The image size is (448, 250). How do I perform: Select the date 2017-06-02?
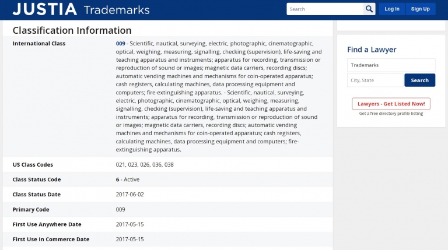point(129,195)
